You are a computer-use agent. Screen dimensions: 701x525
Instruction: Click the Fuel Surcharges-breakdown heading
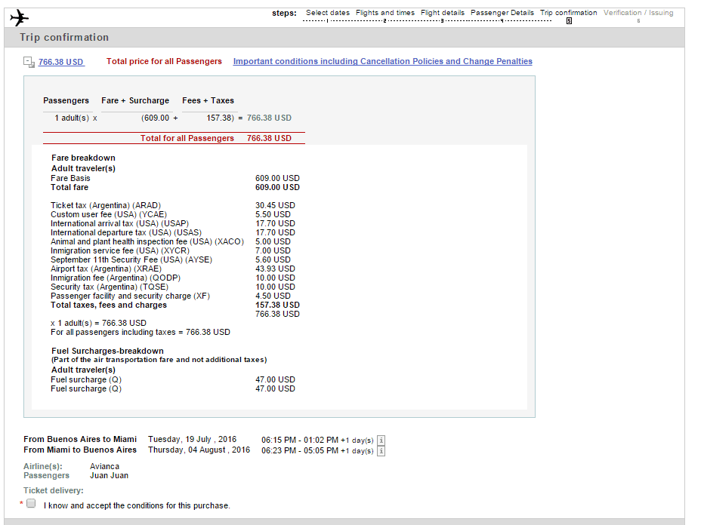click(x=107, y=351)
